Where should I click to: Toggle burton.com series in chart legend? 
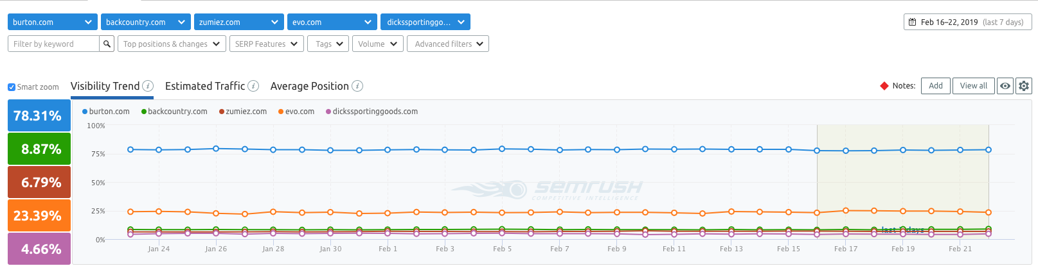click(x=106, y=112)
